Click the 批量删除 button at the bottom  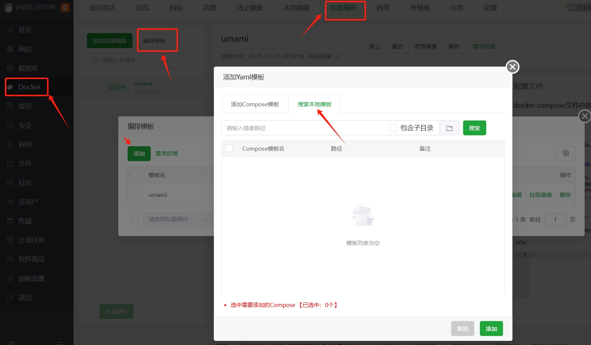(x=116, y=311)
